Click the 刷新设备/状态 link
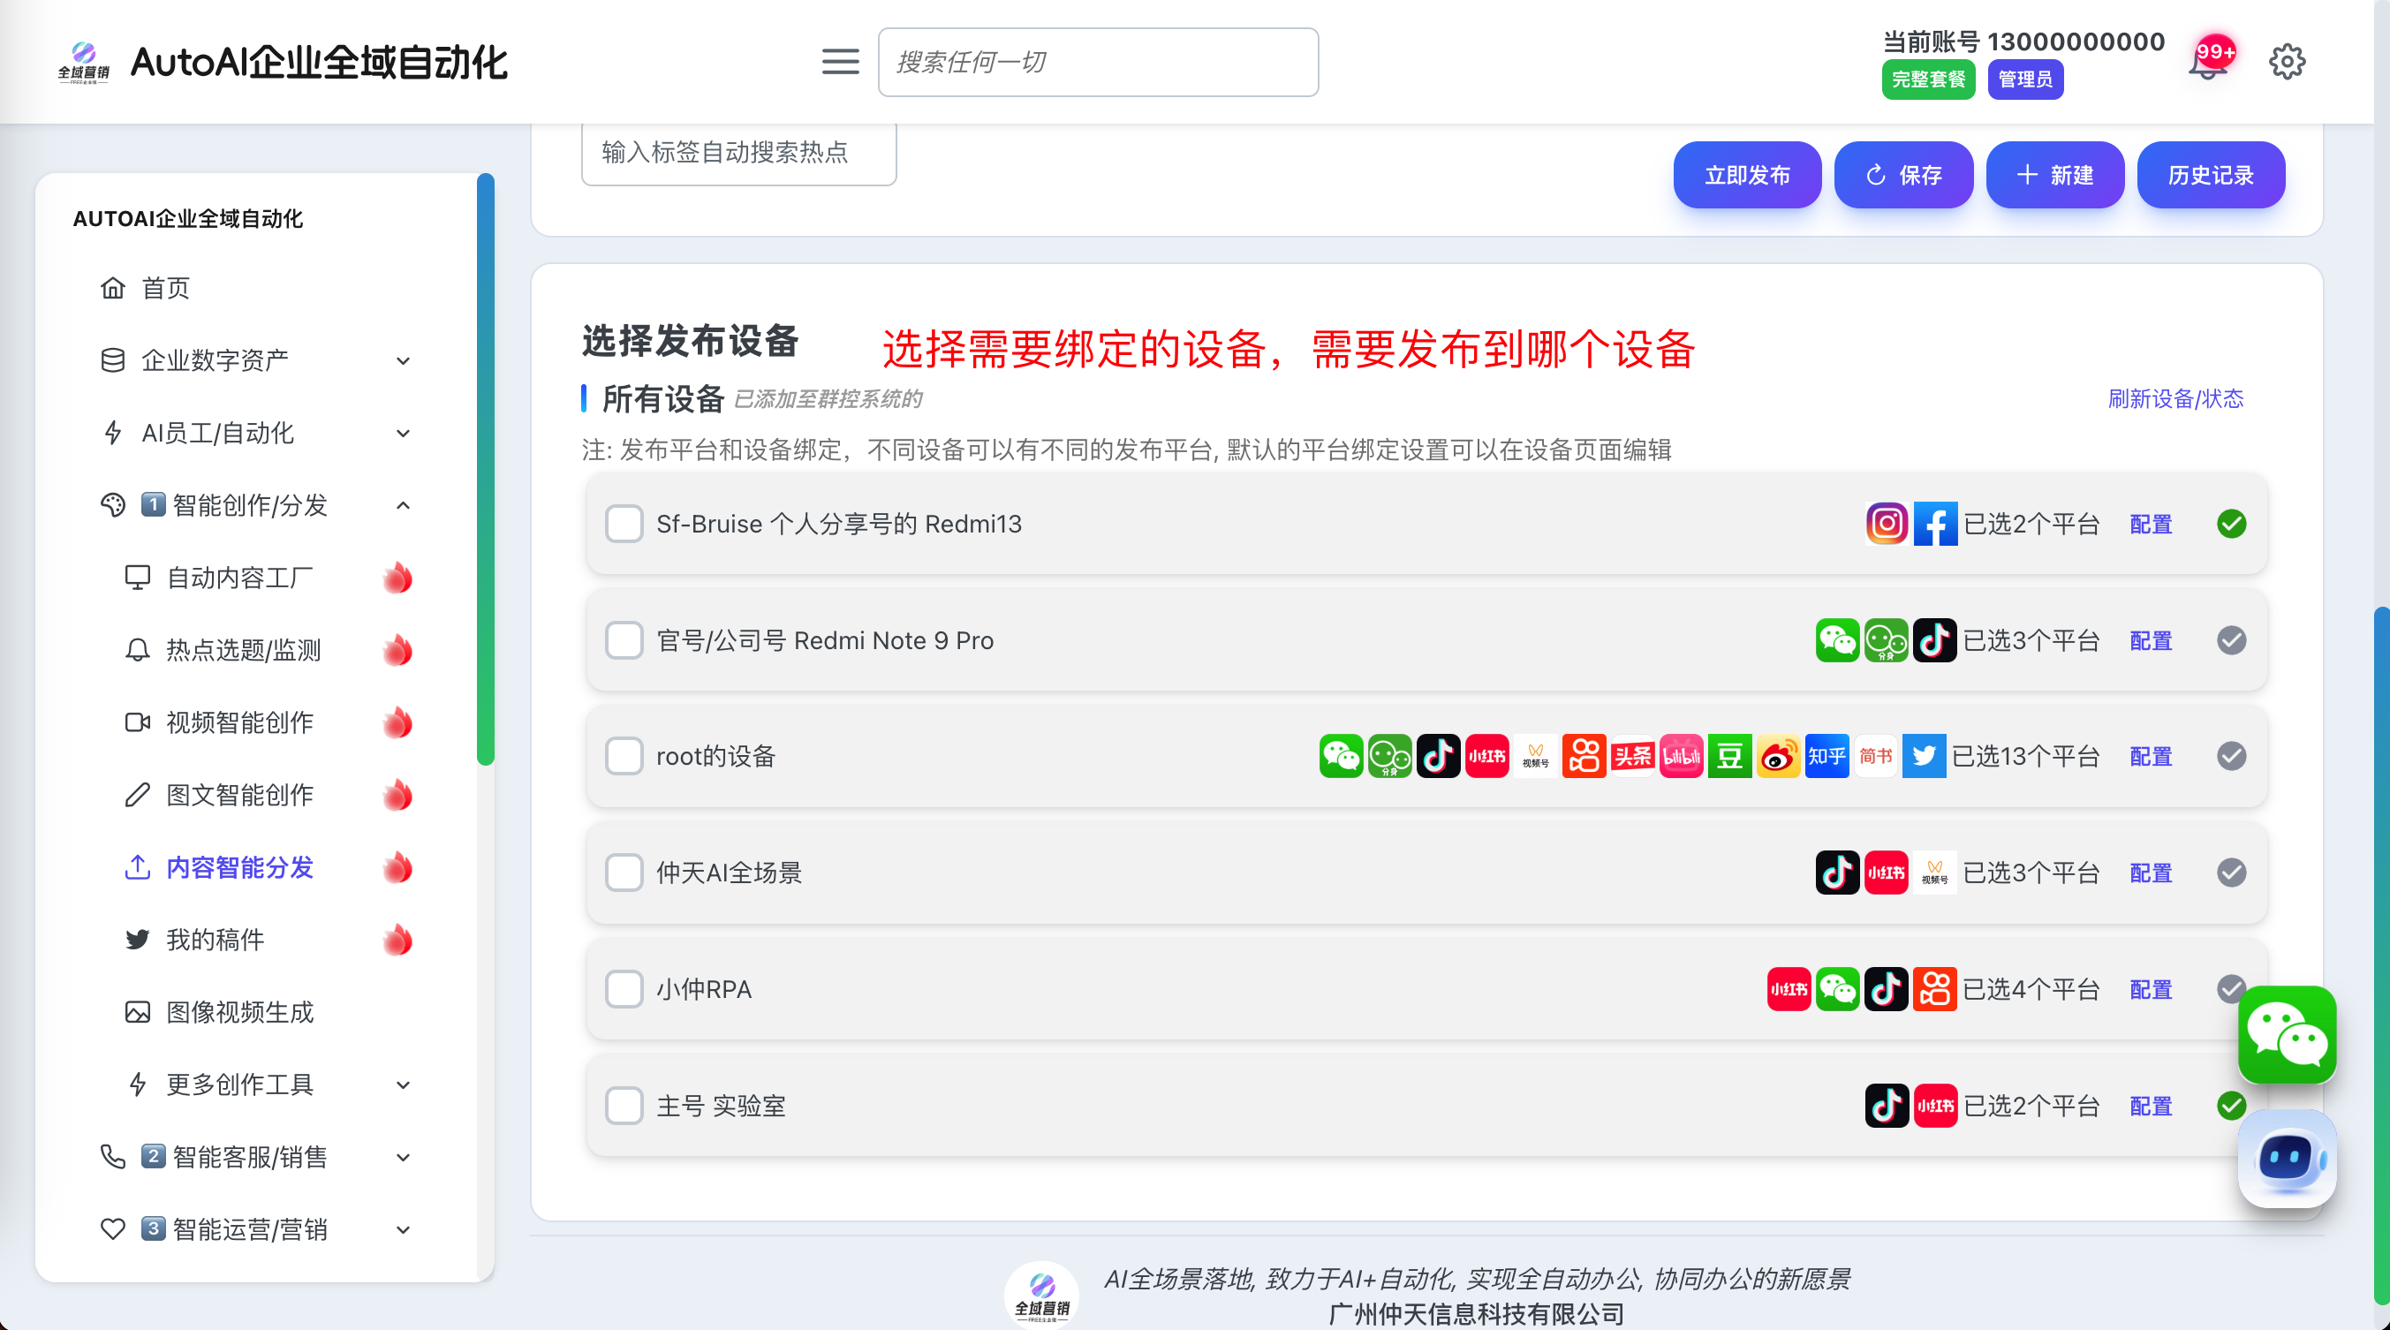This screenshot has width=2390, height=1330. click(x=2174, y=399)
